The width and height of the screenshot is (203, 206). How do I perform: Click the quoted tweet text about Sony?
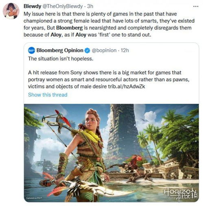[109, 80]
